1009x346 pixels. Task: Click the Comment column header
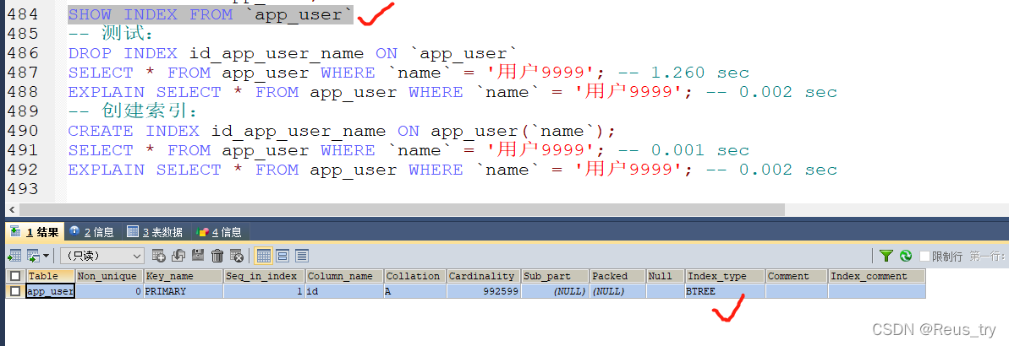pos(797,276)
